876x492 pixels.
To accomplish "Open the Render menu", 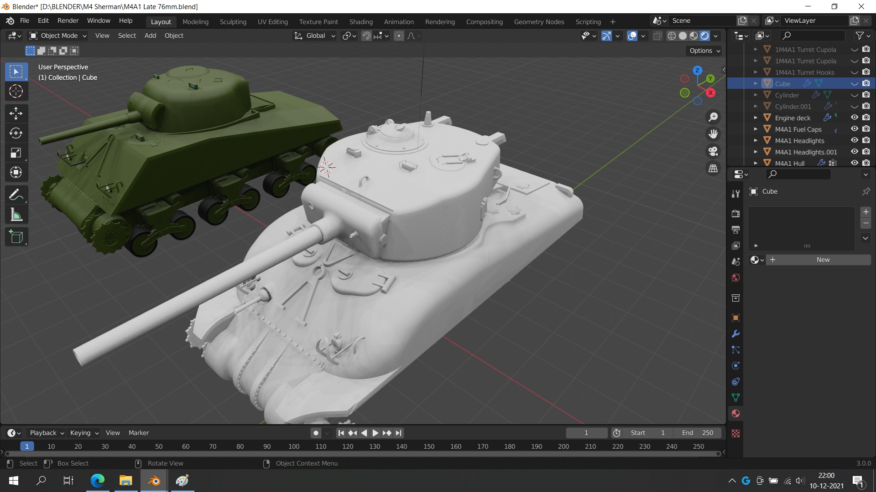I will [68, 20].
